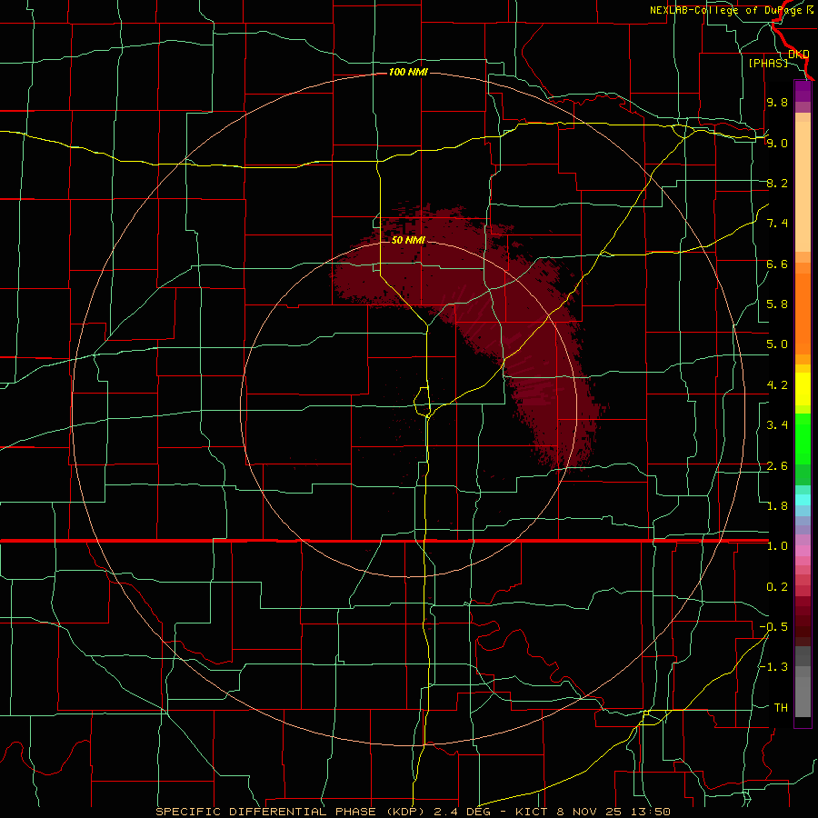The width and height of the screenshot is (818, 818).
Task: Click the 9.0 color scale label
Action: 777,143
